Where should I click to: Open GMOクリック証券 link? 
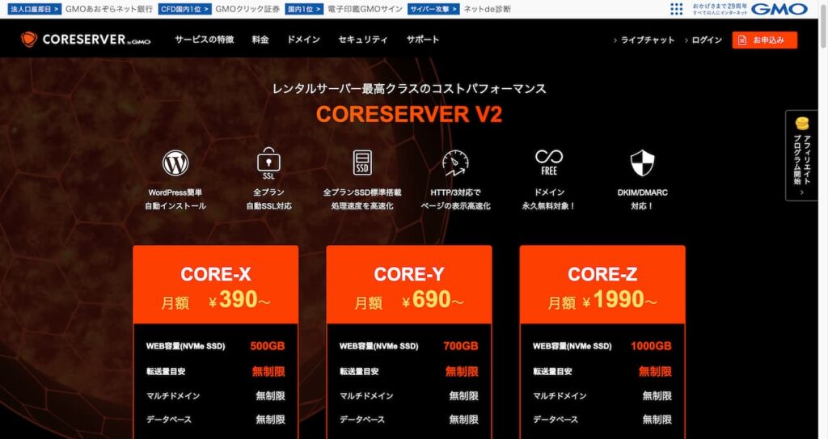pyautogui.click(x=247, y=9)
